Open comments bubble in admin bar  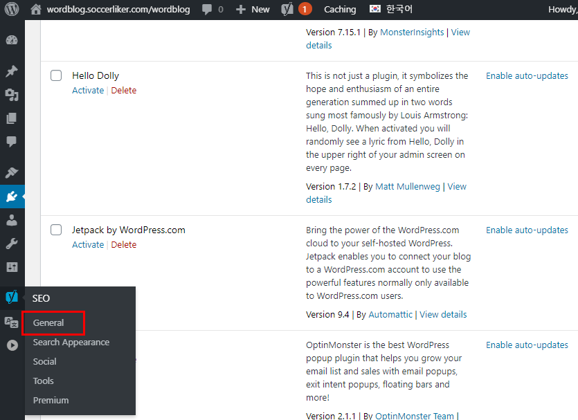(x=207, y=10)
